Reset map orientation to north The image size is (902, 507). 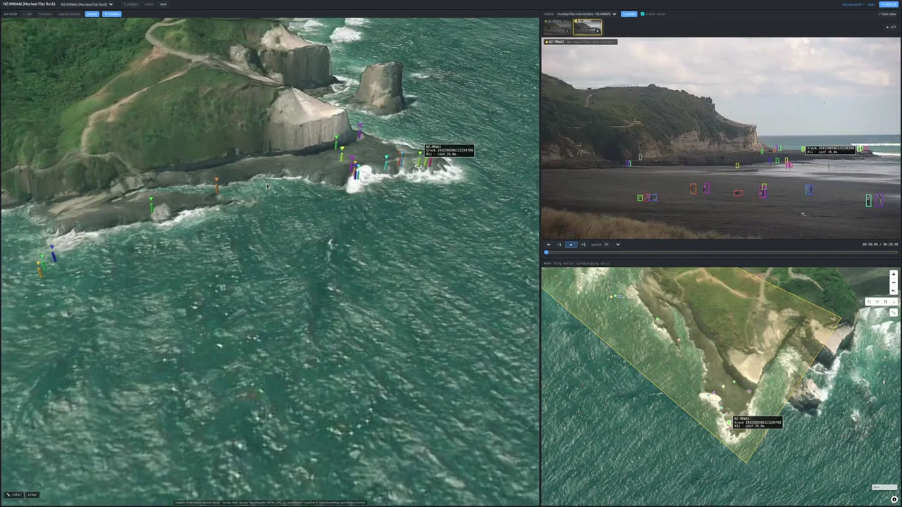(x=886, y=301)
